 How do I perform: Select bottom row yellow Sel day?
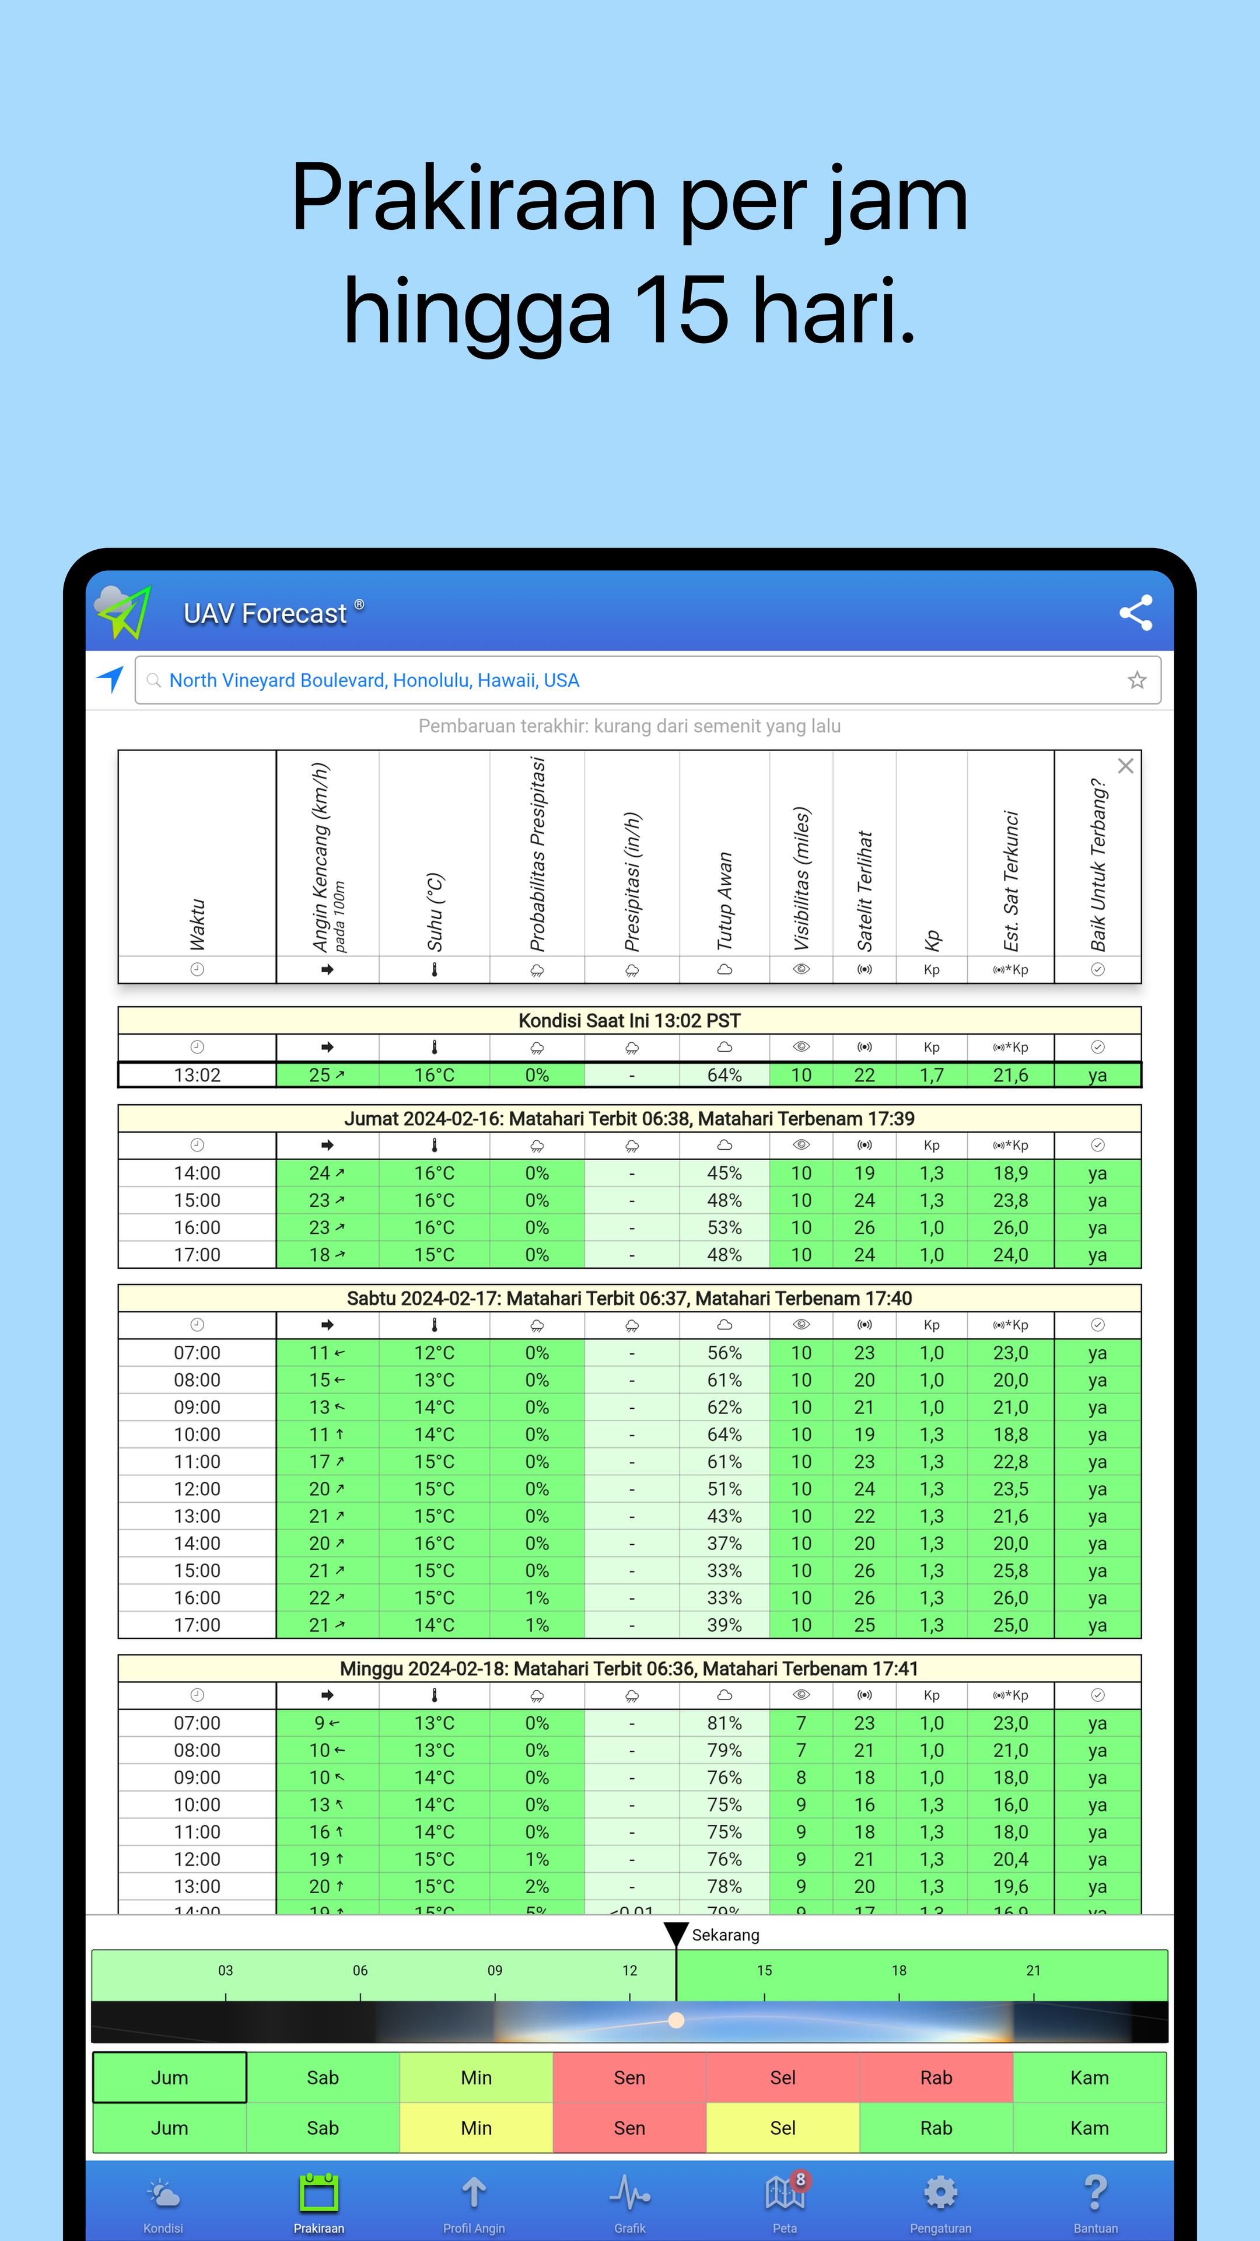coord(783,2128)
